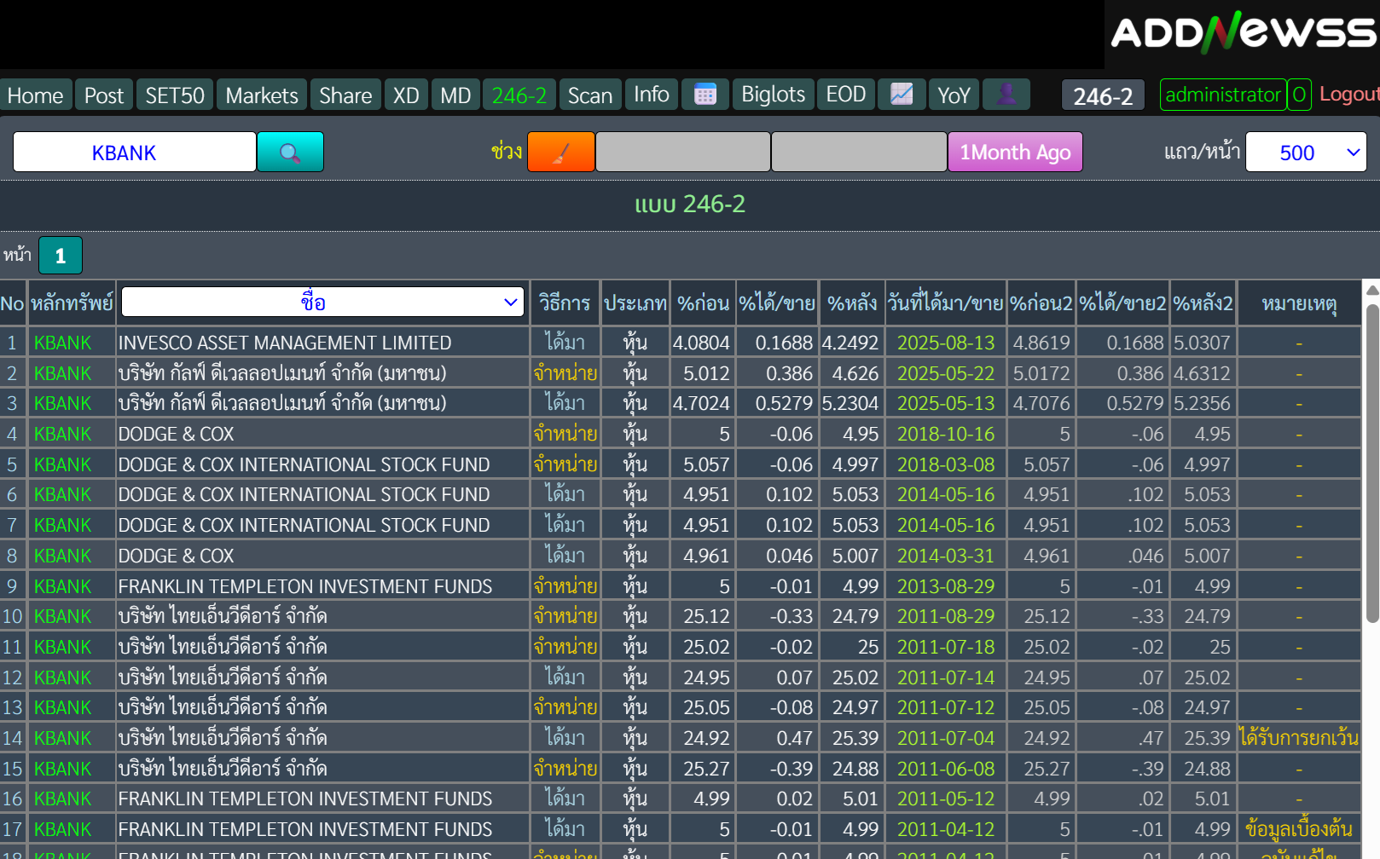Click the magnifier search icon button
The image size is (1380, 859).
290,152
